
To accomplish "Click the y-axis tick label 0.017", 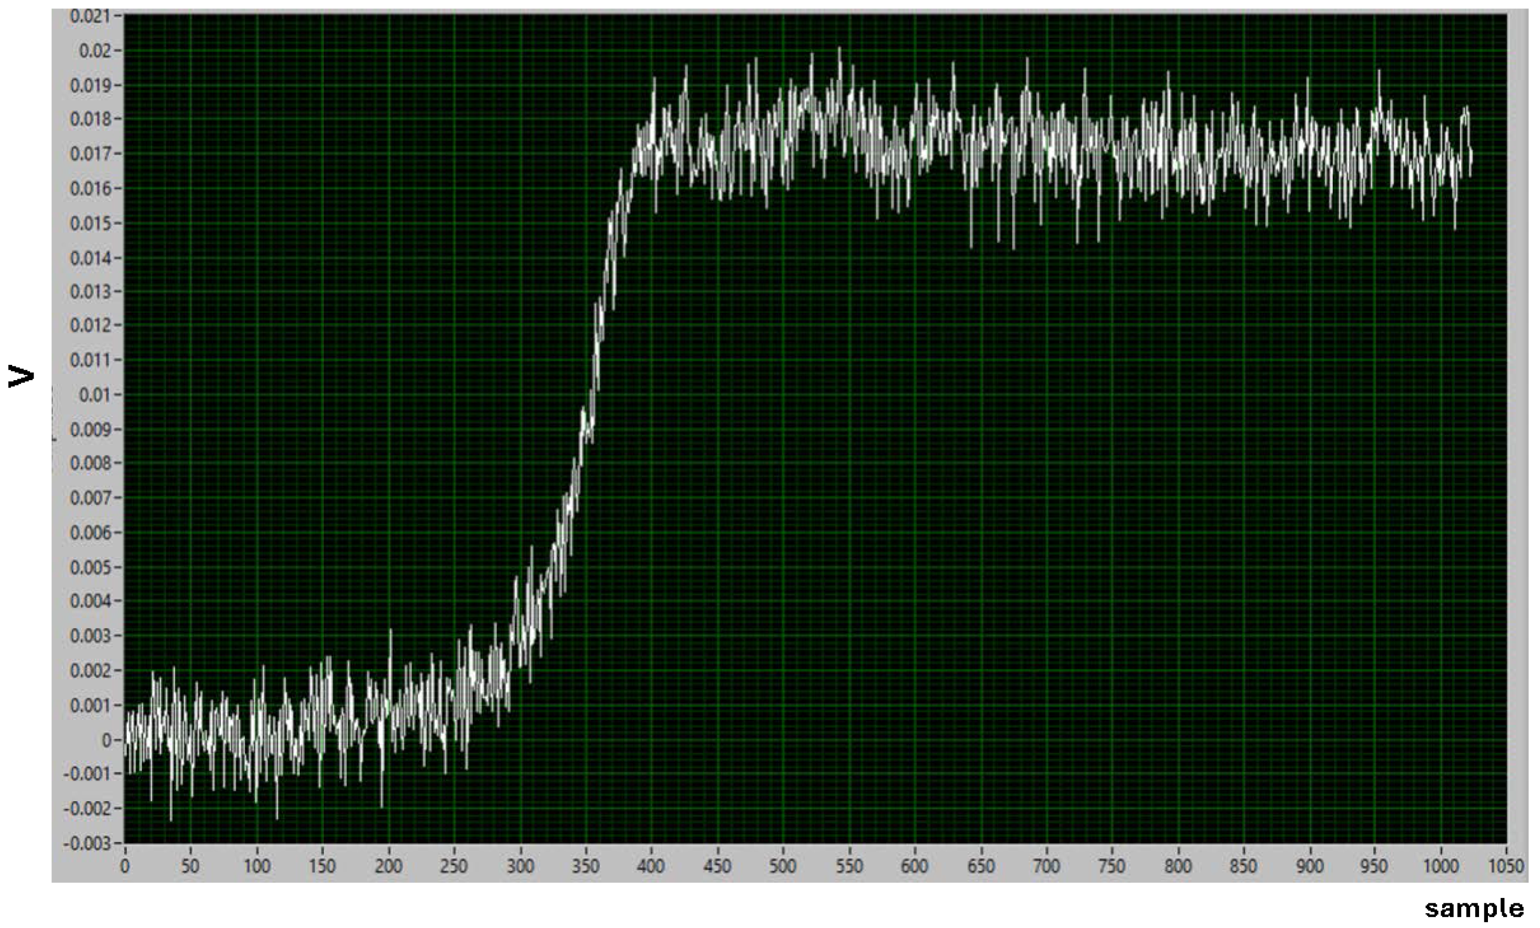I will coord(92,154).
